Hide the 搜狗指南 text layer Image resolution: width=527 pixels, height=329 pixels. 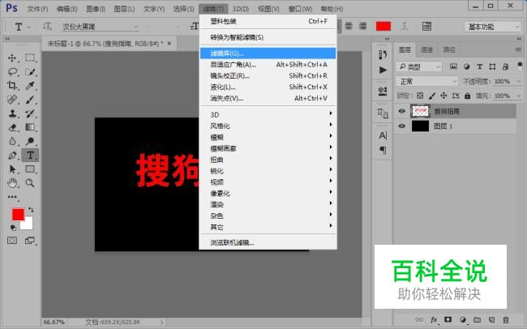(401, 111)
